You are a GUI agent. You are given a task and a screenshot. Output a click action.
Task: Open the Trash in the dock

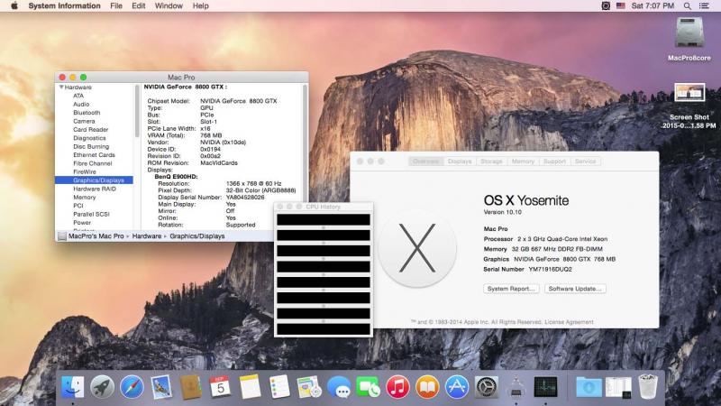pyautogui.click(x=648, y=388)
